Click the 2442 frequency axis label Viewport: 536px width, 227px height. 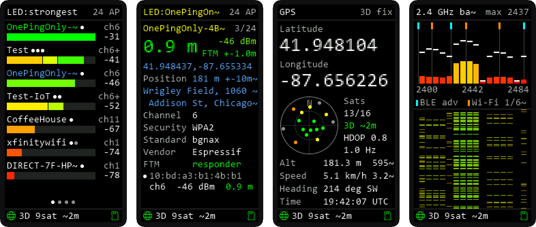[473, 89]
